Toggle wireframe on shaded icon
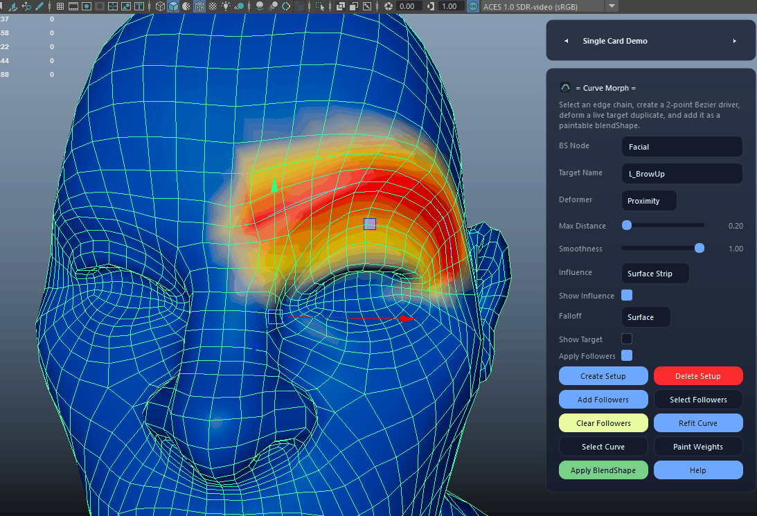 point(199,6)
